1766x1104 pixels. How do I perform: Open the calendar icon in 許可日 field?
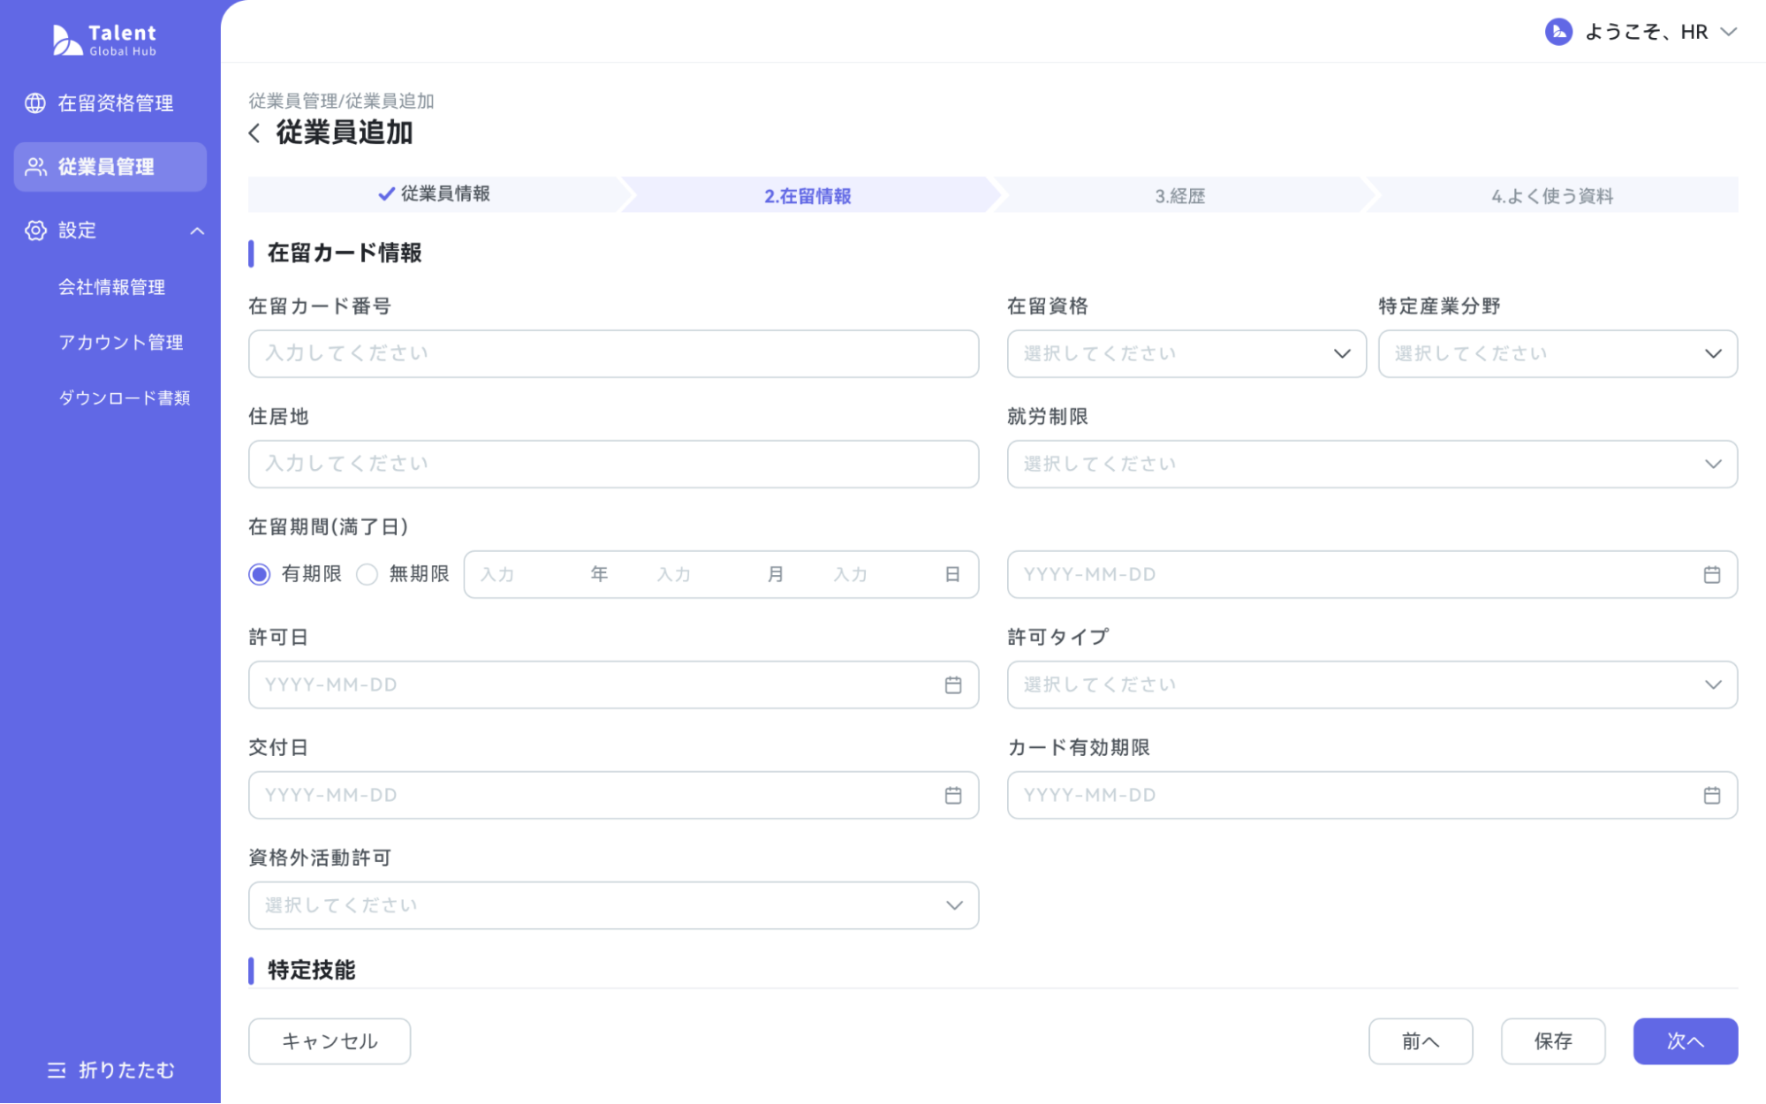[x=952, y=685]
